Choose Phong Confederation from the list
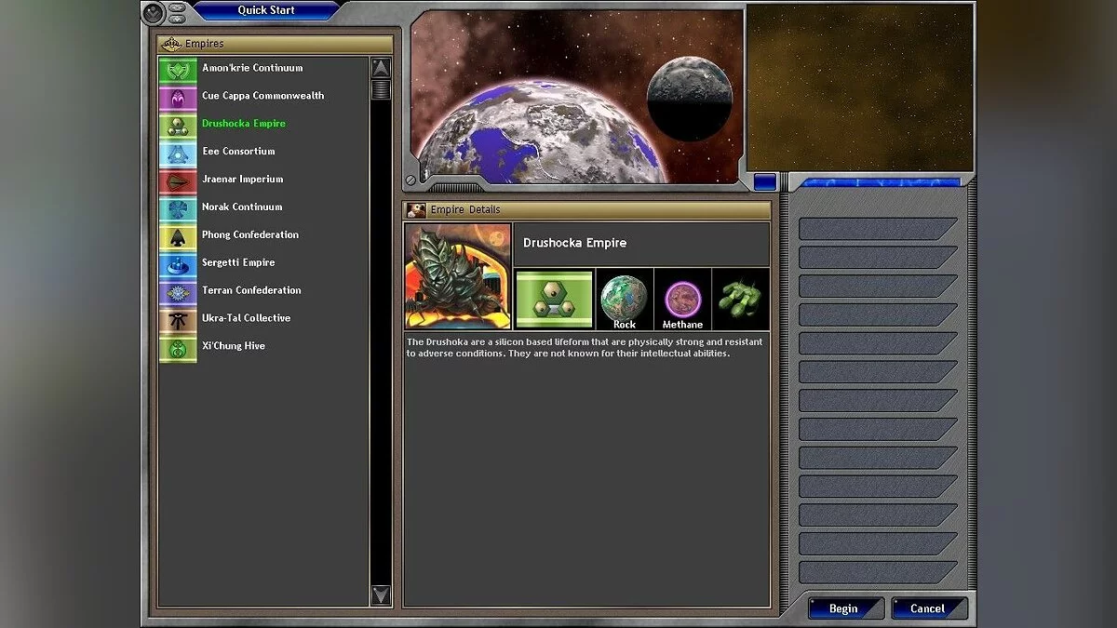The width and height of the screenshot is (1117, 628). click(250, 235)
